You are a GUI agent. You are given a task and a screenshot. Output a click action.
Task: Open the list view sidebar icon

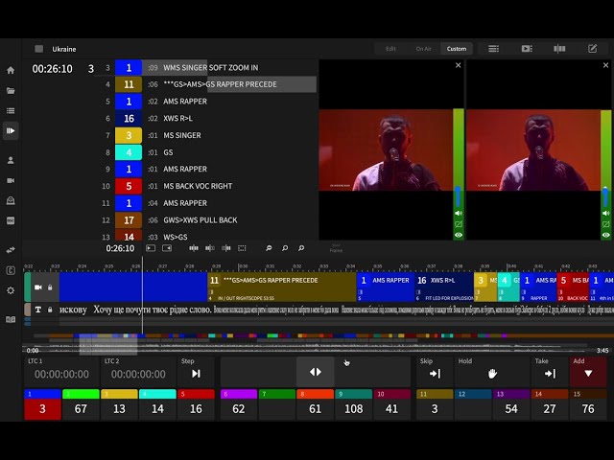(11, 111)
